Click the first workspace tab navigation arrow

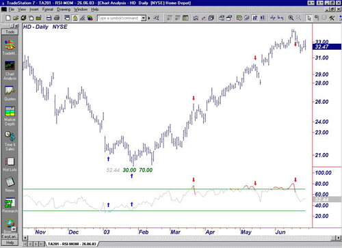(25, 244)
